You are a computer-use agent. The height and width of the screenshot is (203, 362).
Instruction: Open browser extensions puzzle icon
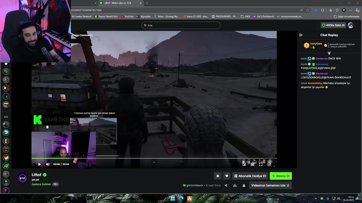pos(323,10)
